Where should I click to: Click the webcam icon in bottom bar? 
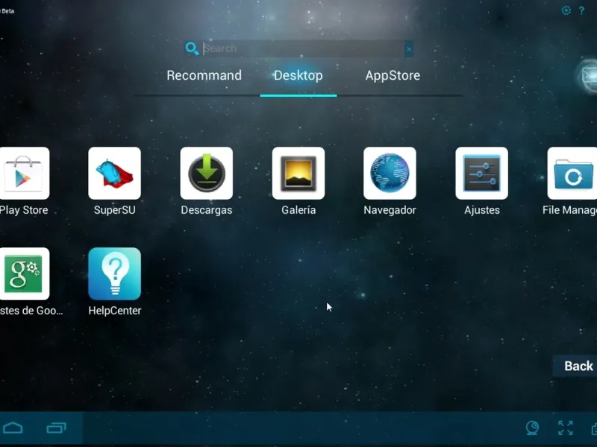pyautogui.click(x=532, y=428)
